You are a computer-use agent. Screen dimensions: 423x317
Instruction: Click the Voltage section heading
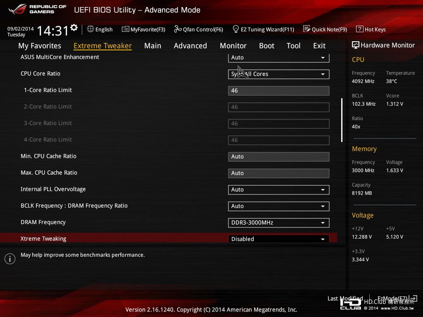pos(363,215)
